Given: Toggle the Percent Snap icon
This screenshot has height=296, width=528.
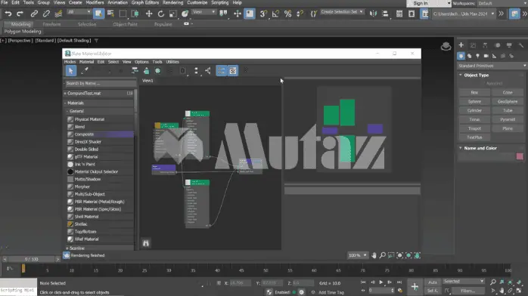Looking at the screenshot, I should coord(287,14).
